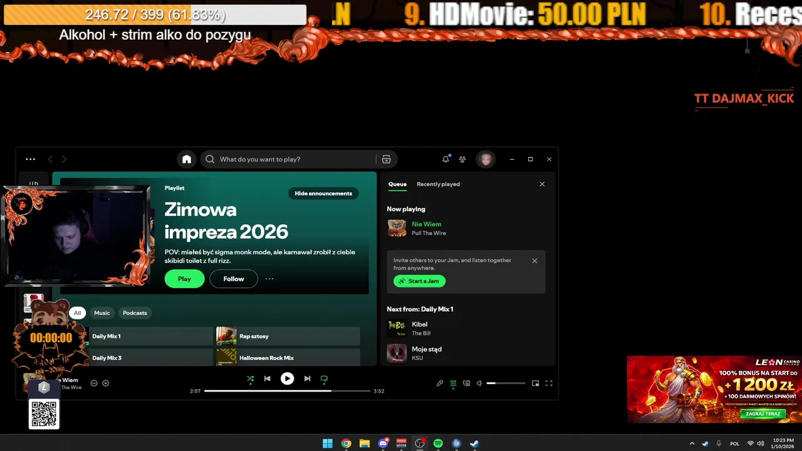Seek on the song progress bar

287,391
